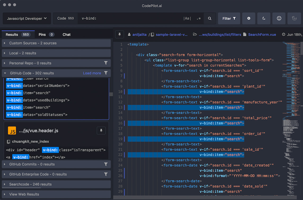Open chuangkit_new_index repository name
The height and width of the screenshot is (200, 303).
click(x=30, y=141)
